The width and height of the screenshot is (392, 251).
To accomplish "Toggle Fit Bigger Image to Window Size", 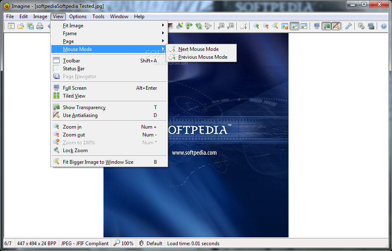I will point(109,162).
